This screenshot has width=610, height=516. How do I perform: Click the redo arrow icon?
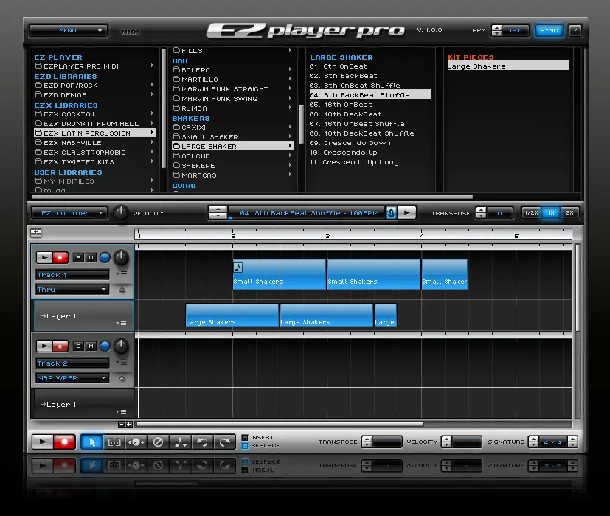(x=224, y=442)
